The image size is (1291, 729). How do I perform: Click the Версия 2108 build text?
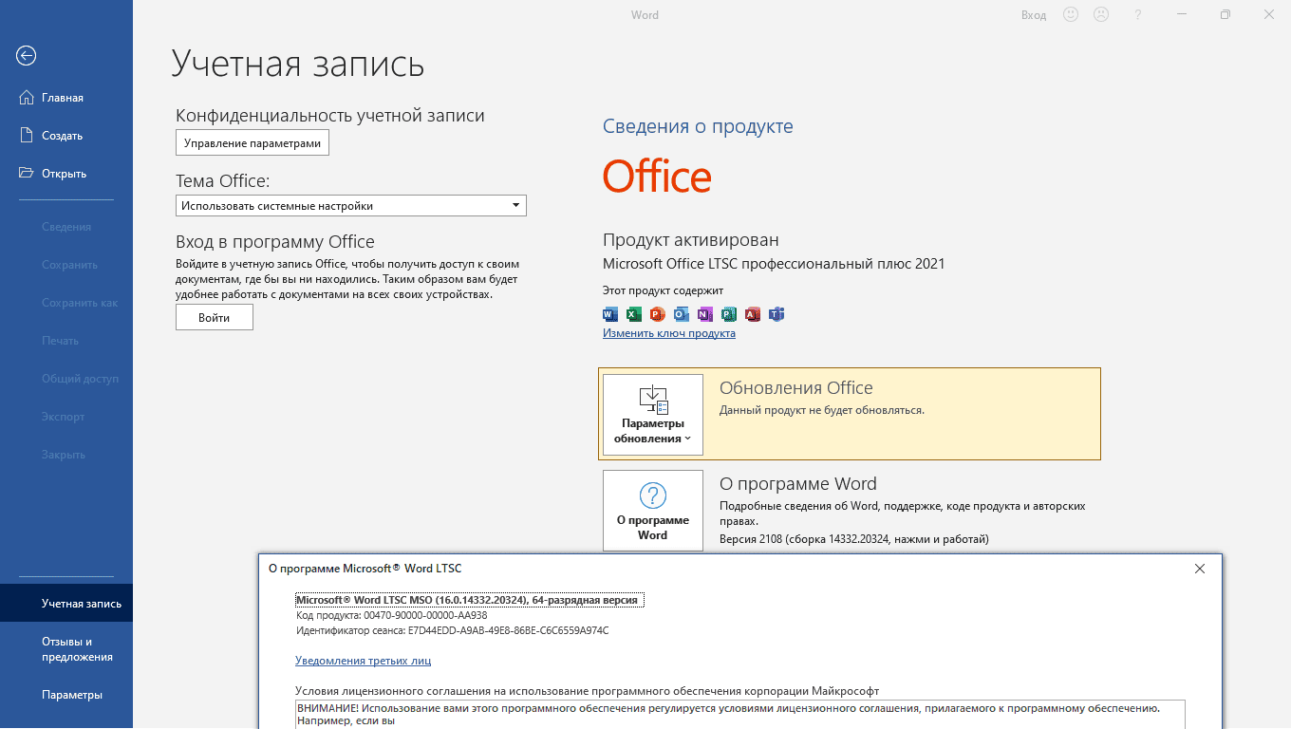coord(854,539)
